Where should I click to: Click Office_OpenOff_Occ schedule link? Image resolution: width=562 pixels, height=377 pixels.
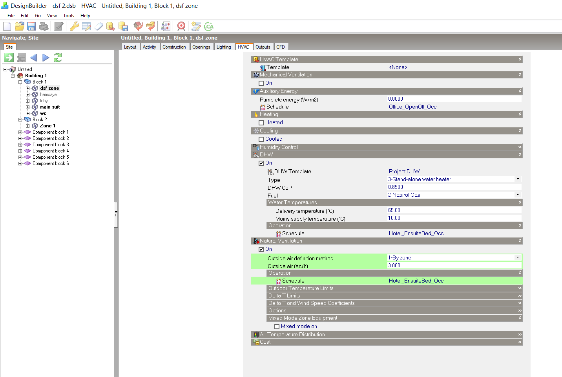(412, 107)
